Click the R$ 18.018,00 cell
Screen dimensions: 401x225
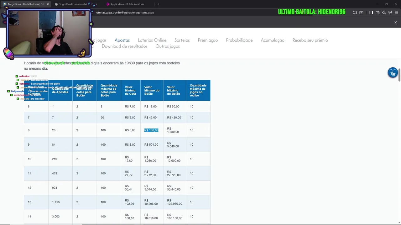151,217
